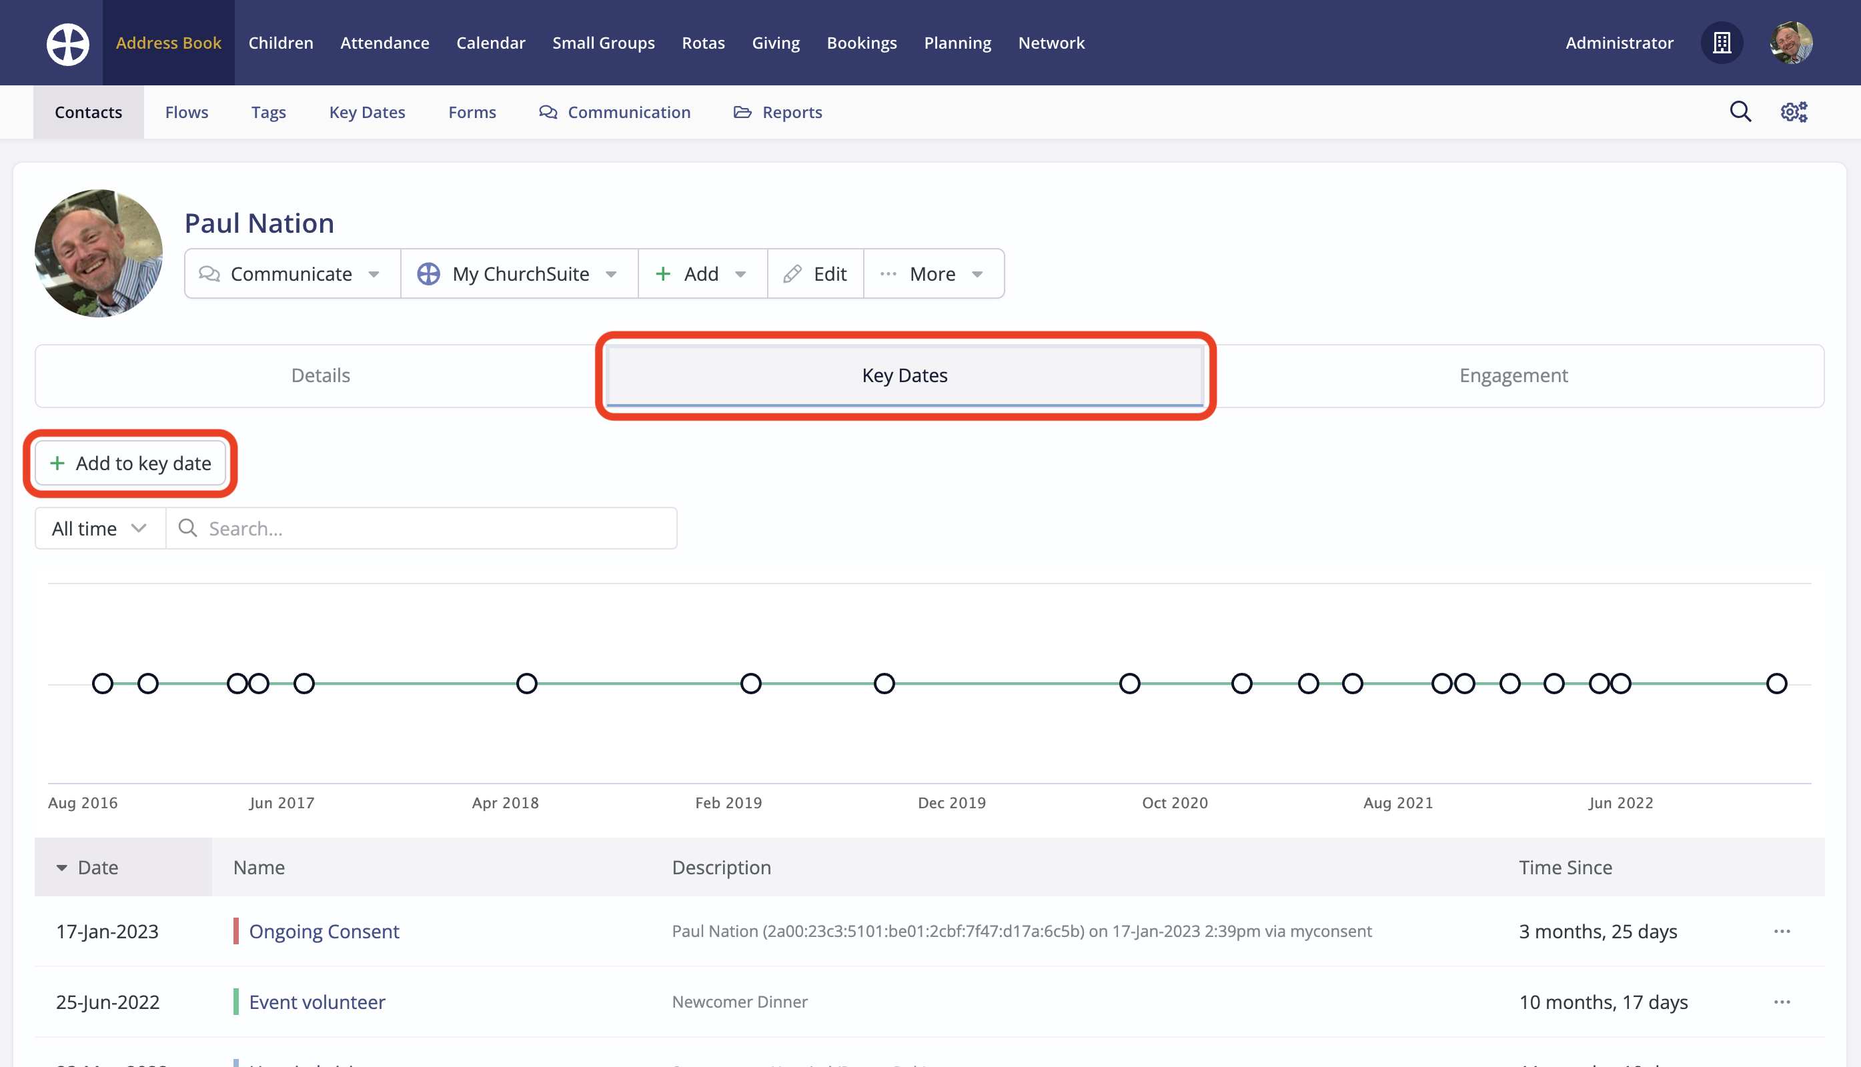1861x1067 pixels.
Task: Expand the Communicate dropdown
Action: pos(291,273)
